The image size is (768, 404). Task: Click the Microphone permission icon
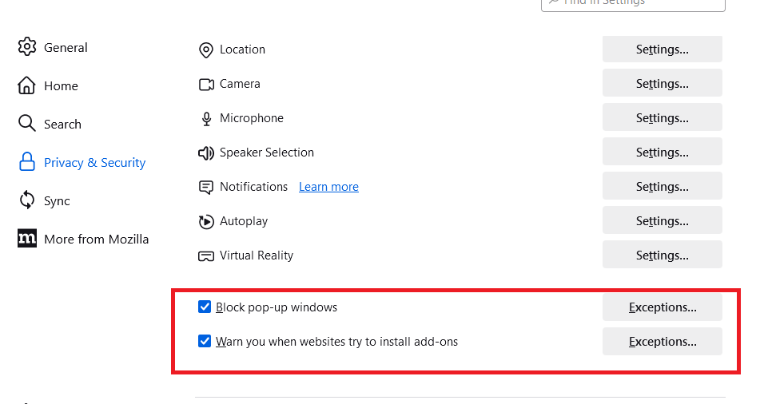pos(206,119)
